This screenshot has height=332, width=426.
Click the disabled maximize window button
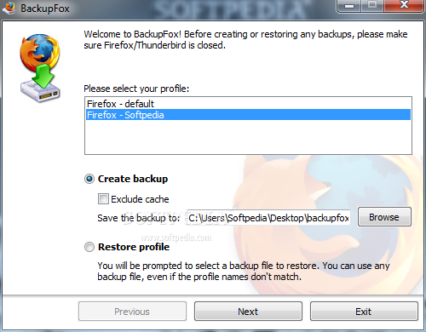(372, 6)
